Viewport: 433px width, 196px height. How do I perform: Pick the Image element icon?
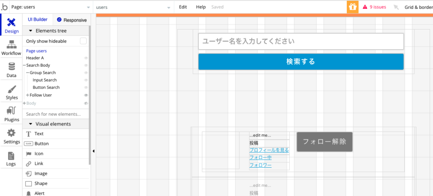click(28, 174)
